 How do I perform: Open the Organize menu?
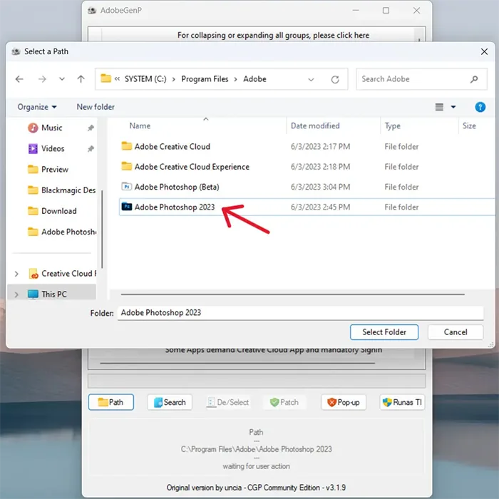[37, 107]
